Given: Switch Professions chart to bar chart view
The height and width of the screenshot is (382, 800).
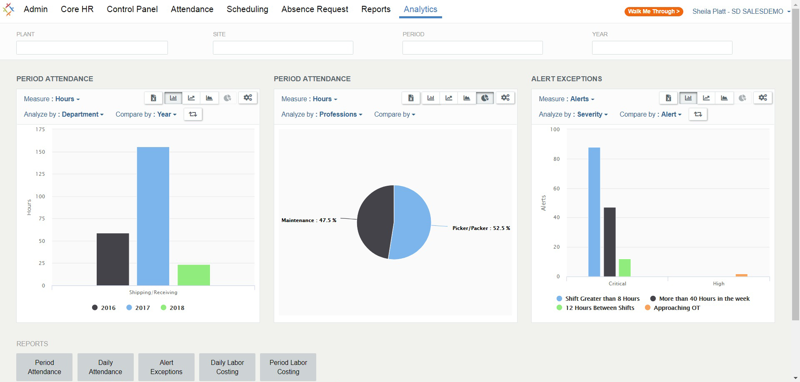Looking at the screenshot, I should [x=431, y=98].
